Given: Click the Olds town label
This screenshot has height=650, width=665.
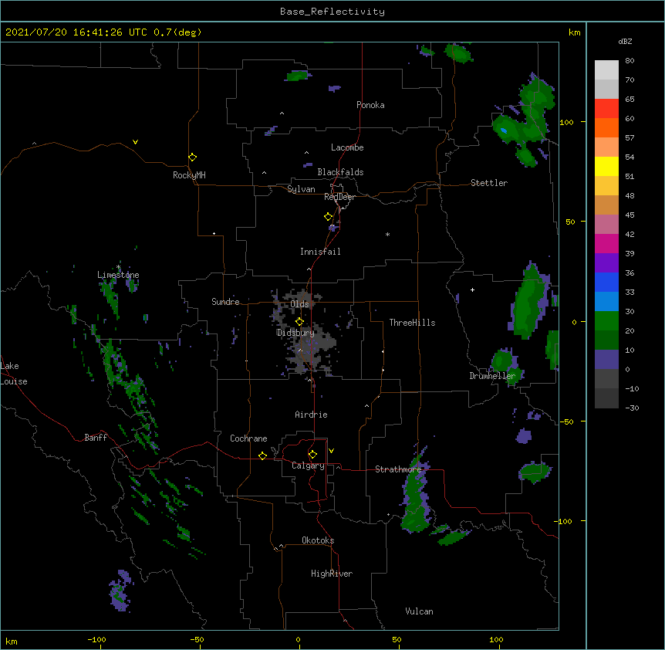Looking at the screenshot, I should 299,304.
